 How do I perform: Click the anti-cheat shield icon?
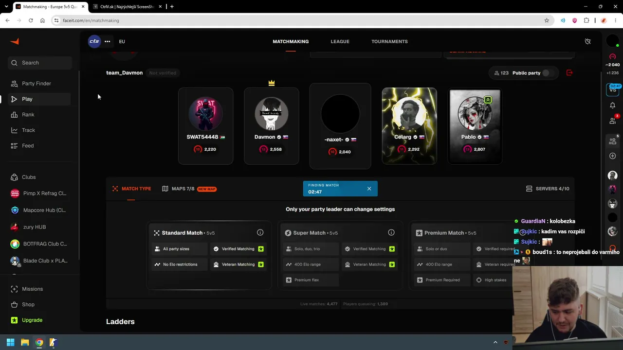[587, 41]
